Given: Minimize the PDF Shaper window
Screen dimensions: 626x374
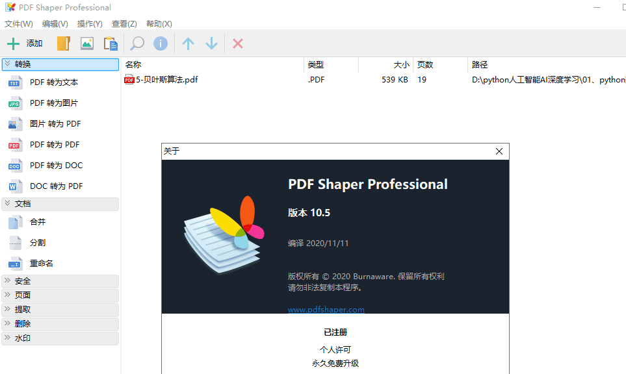Looking at the screenshot, I should (597, 7).
